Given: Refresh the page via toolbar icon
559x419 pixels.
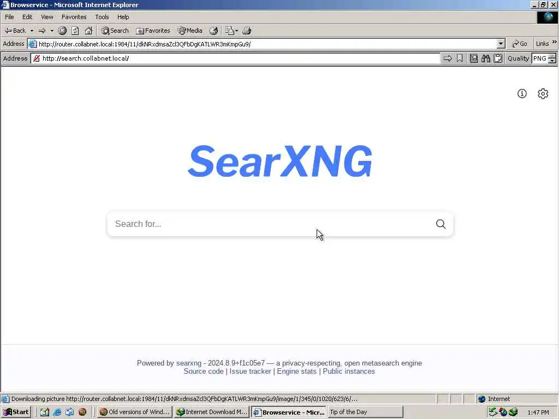Looking at the screenshot, I should (x=75, y=31).
